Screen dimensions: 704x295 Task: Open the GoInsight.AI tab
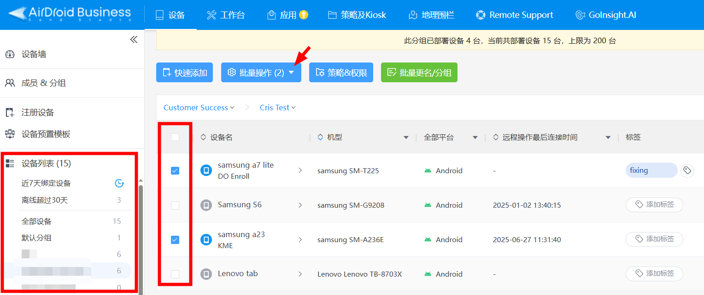click(606, 15)
